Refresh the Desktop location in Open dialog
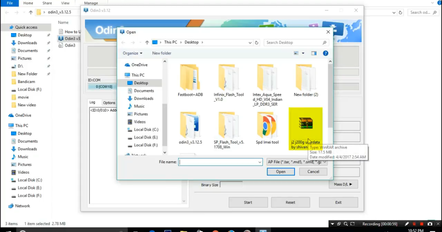 point(257,42)
